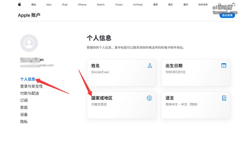Open the Watch nav item
This screenshot has height=144, width=243.
pos(101,5)
